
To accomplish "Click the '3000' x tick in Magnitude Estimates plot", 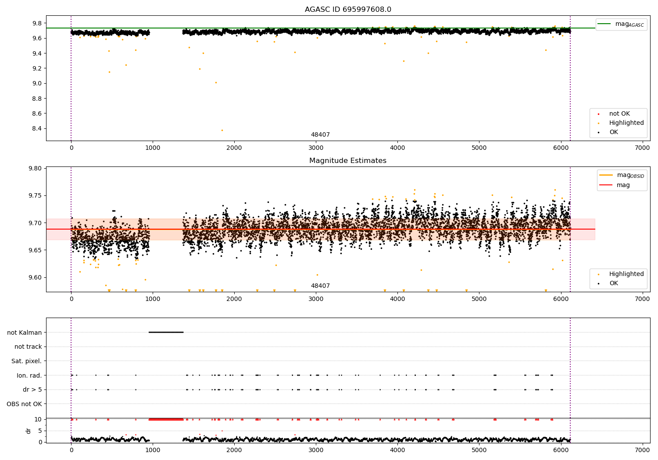I will pyautogui.click(x=316, y=299).
